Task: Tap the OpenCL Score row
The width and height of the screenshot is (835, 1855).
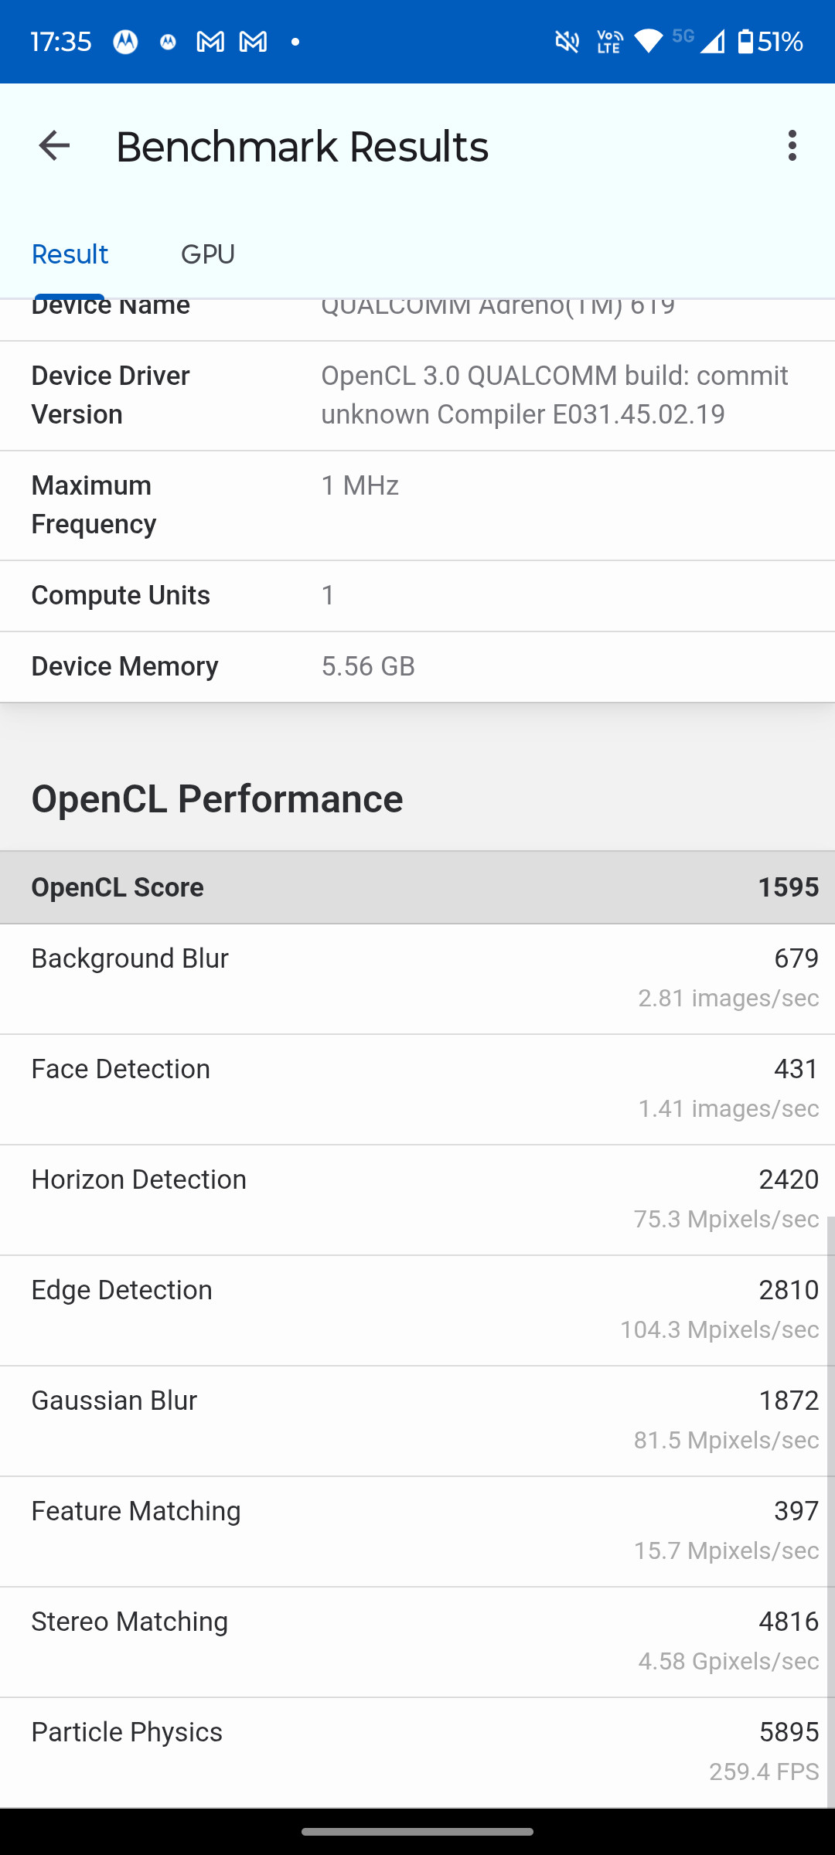Action: (x=417, y=887)
